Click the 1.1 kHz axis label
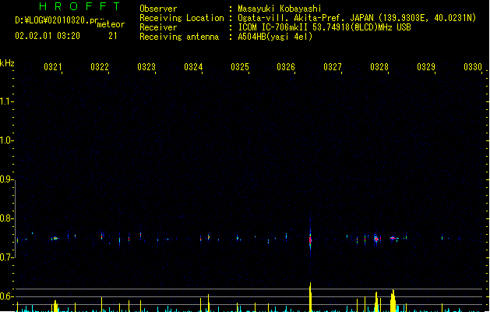This screenshot has height=312, width=490. click(x=6, y=101)
